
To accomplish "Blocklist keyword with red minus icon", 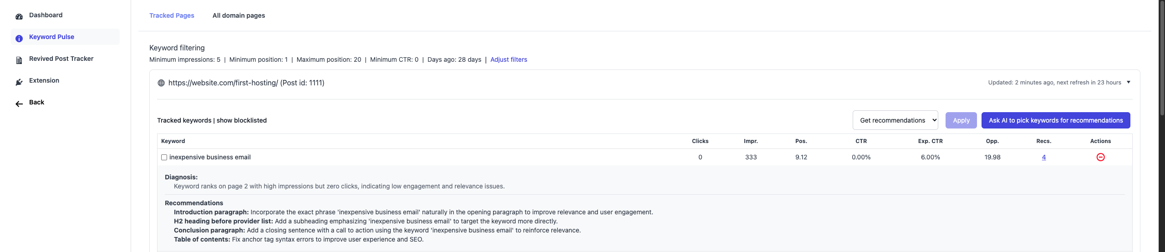I will tap(1100, 157).
